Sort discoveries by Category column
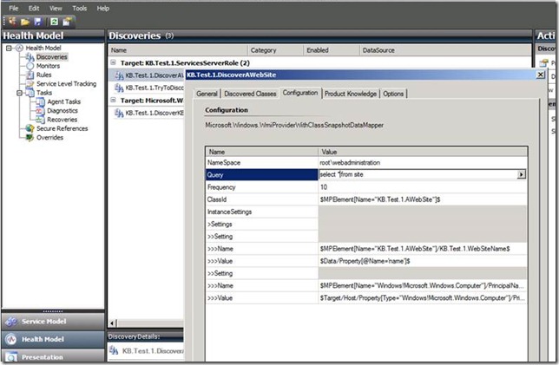This screenshot has width=559, height=365. point(275,50)
